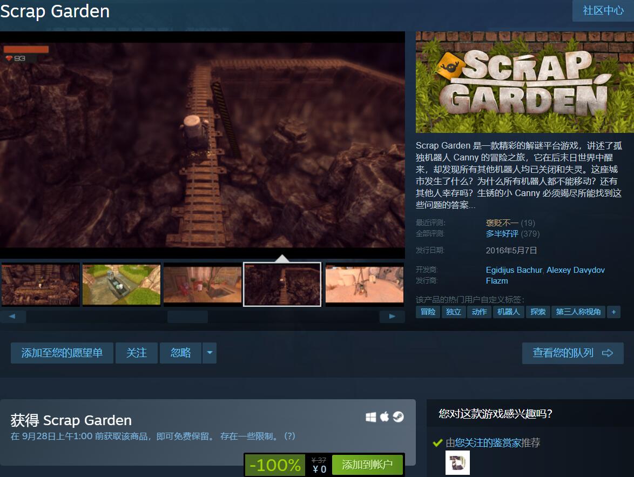
Task: Click the left arrow of thumbnail strip
Action: (x=12, y=317)
